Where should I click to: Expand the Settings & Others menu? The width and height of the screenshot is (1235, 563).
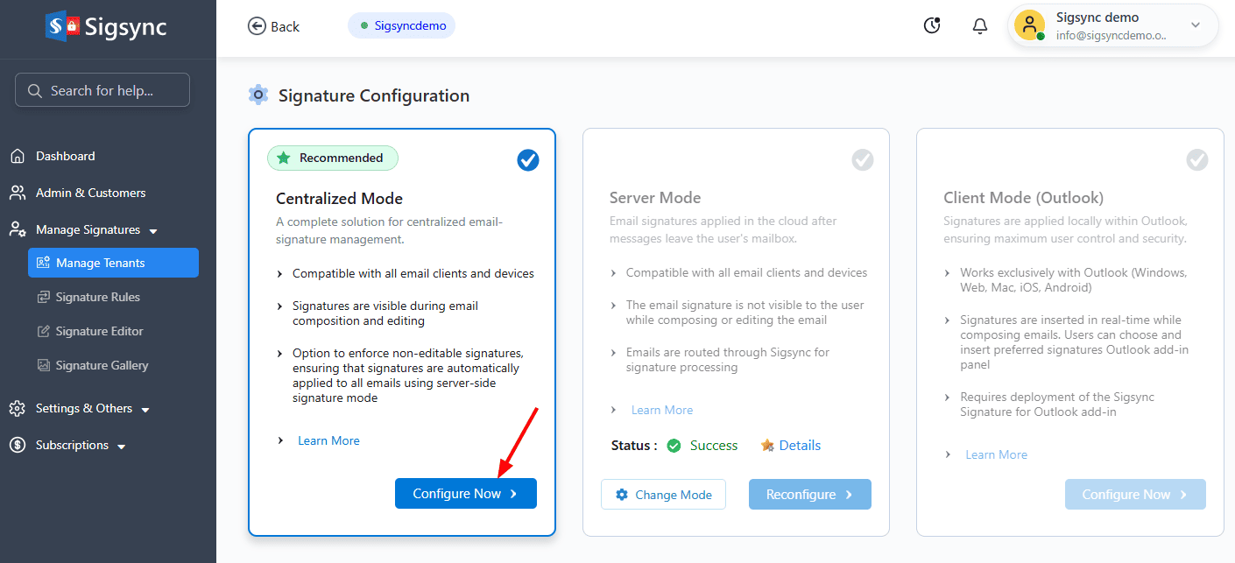(145, 410)
